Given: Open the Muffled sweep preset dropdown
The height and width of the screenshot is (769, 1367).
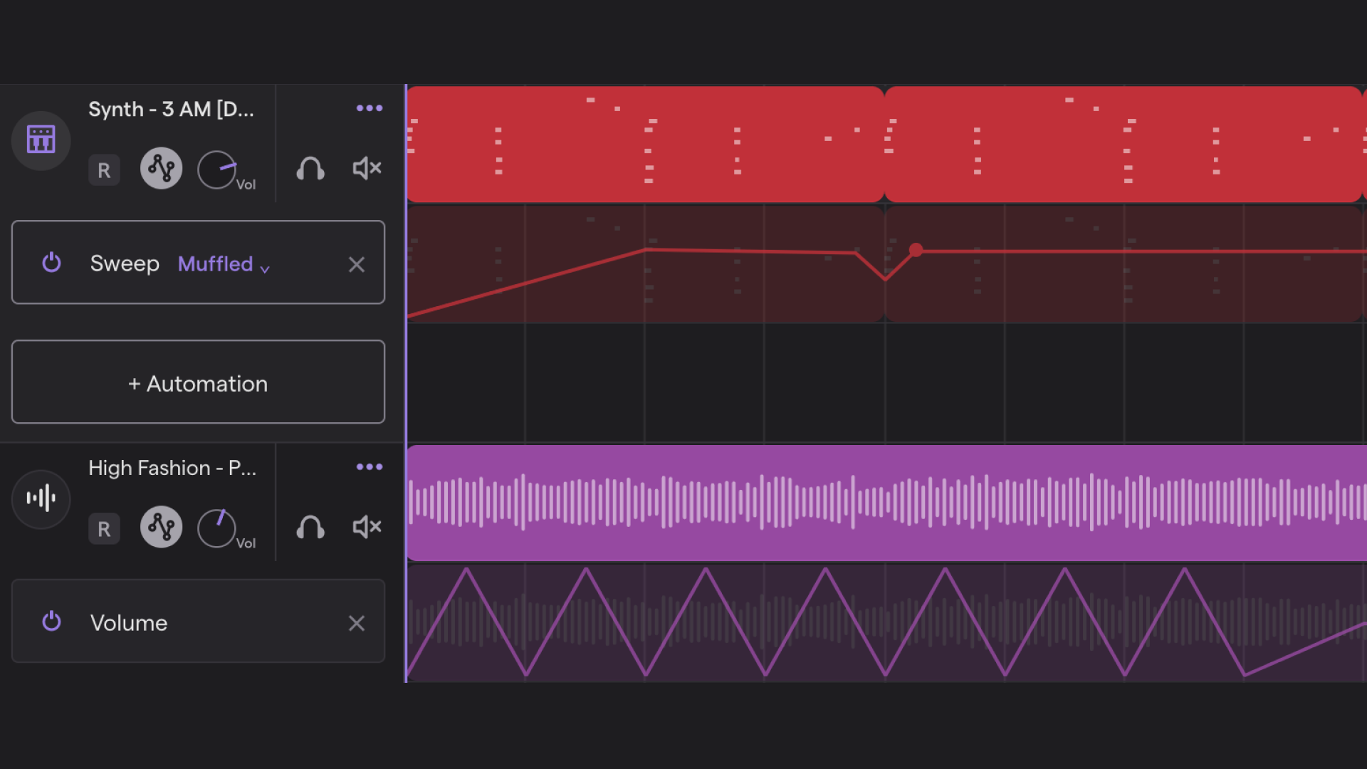Looking at the screenshot, I should [224, 264].
